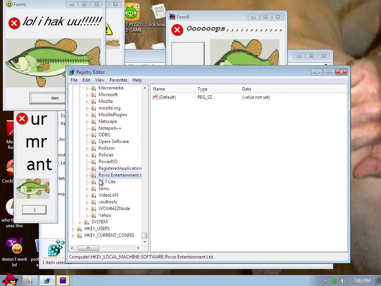Select the Notepad++ key folder icon
The height and width of the screenshot is (286, 381).
tap(93, 128)
